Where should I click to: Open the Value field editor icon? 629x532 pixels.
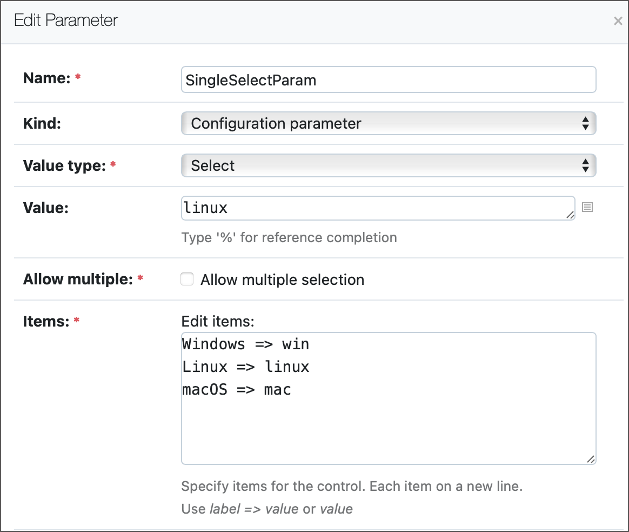587,208
